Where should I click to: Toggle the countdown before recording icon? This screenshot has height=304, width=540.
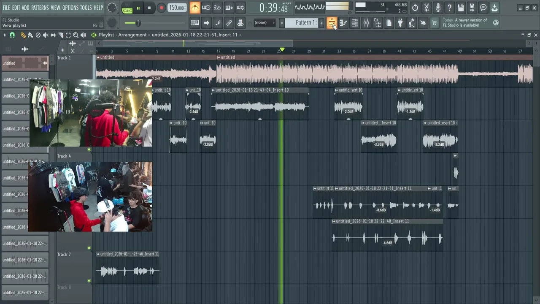click(x=218, y=8)
